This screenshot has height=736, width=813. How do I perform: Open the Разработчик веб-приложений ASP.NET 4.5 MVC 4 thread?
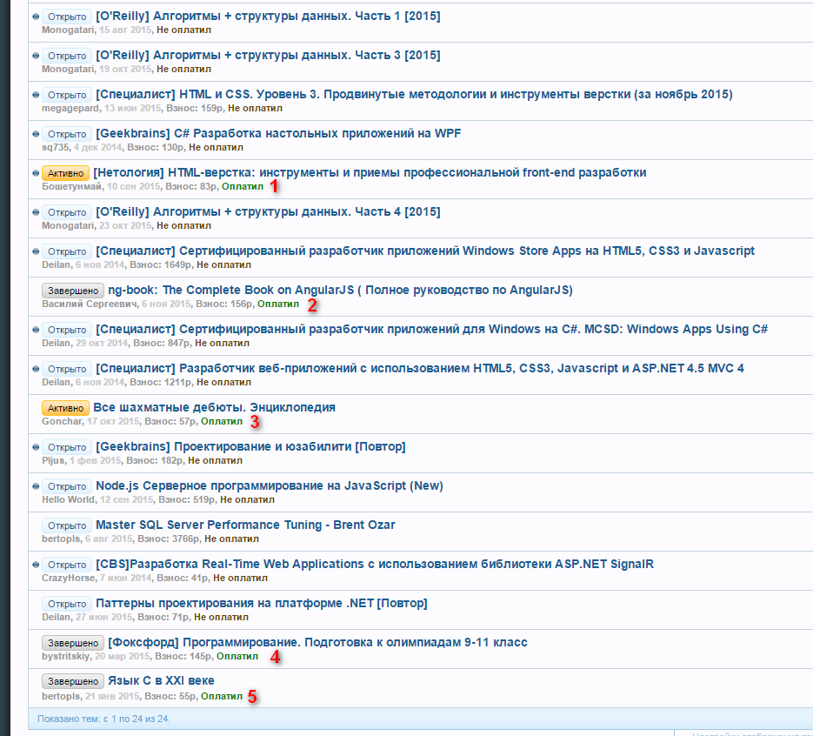(x=420, y=368)
